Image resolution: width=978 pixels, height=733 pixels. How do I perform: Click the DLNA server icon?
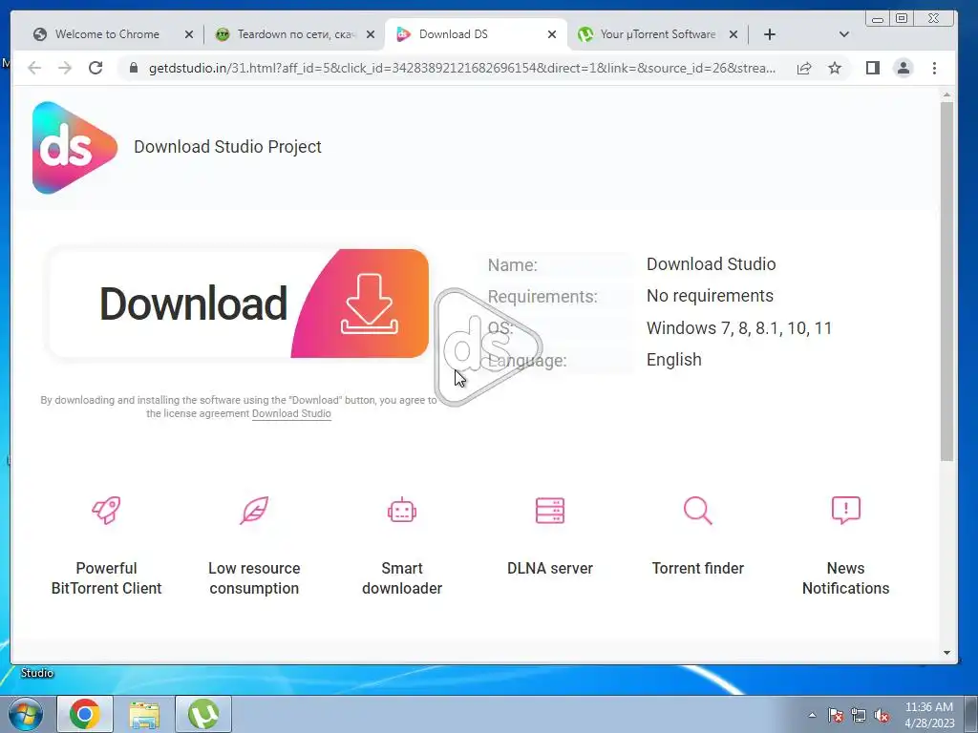(550, 511)
